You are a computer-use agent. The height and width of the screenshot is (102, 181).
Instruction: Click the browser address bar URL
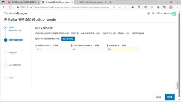[x=69, y=7]
